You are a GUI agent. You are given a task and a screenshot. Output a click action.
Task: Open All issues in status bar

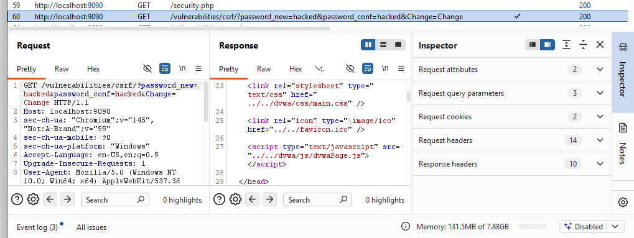(x=91, y=227)
